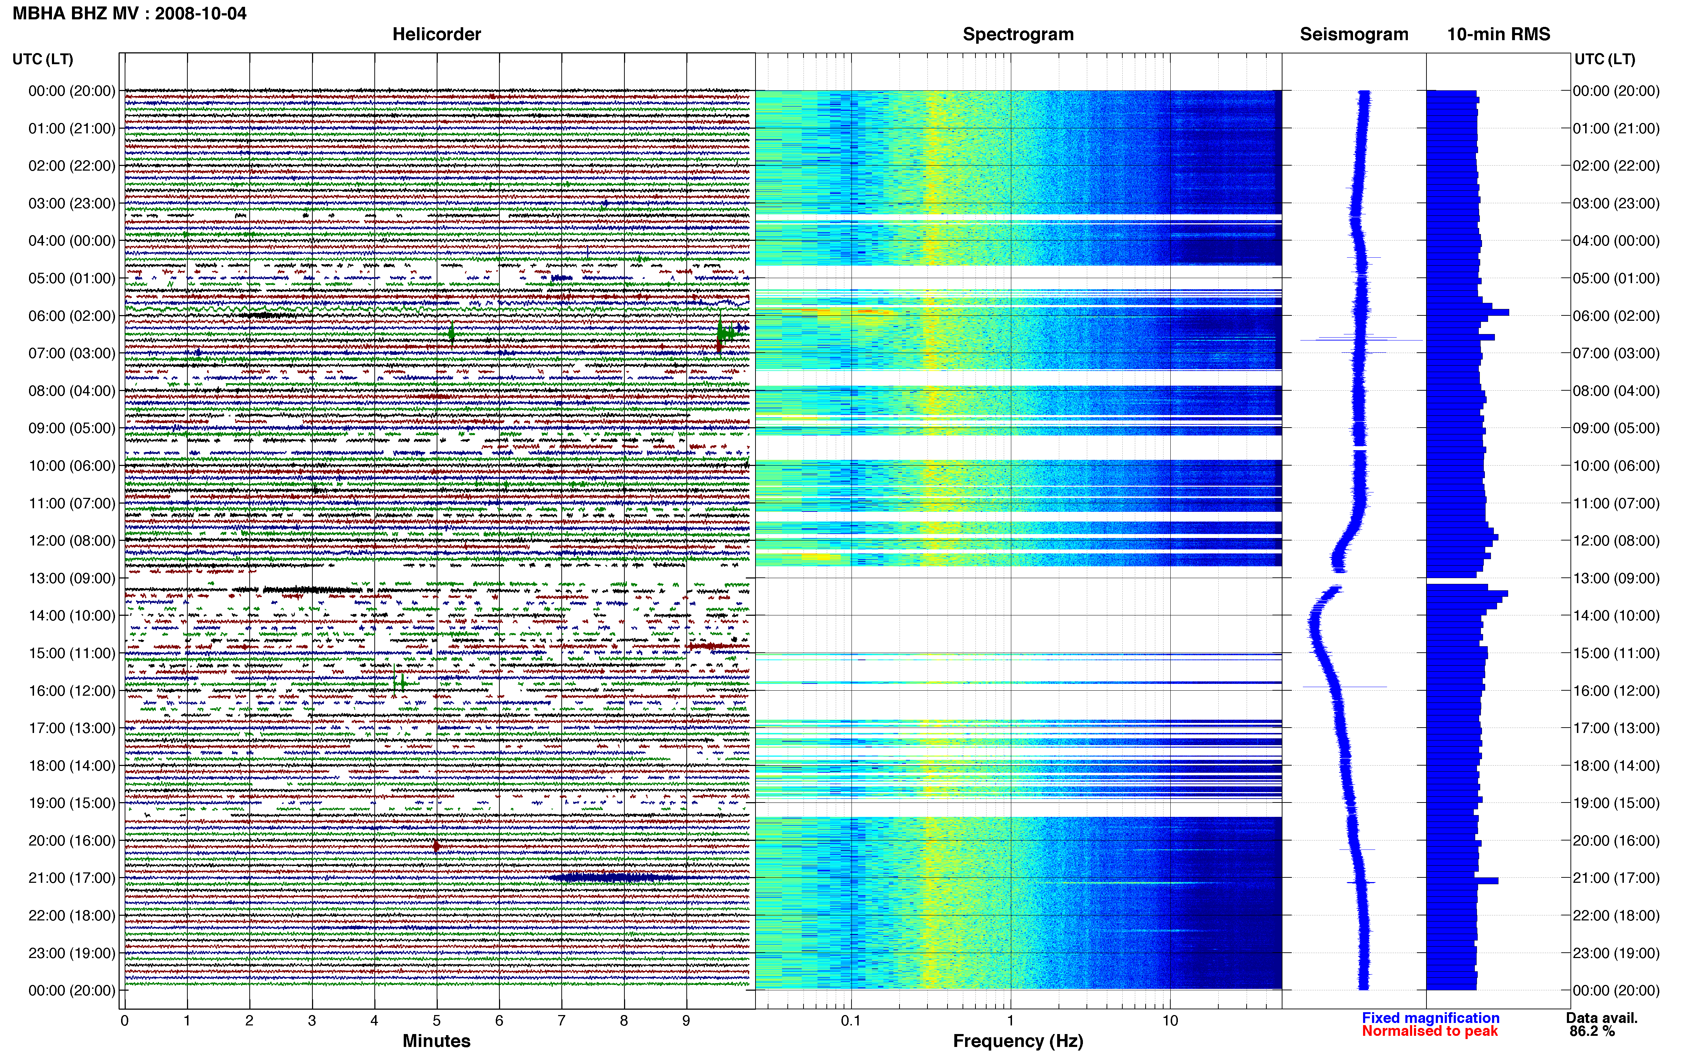This screenshot has height=1062, width=1698.
Task: Click left time label 05:00 (01:00)
Action: [x=72, y=278]
